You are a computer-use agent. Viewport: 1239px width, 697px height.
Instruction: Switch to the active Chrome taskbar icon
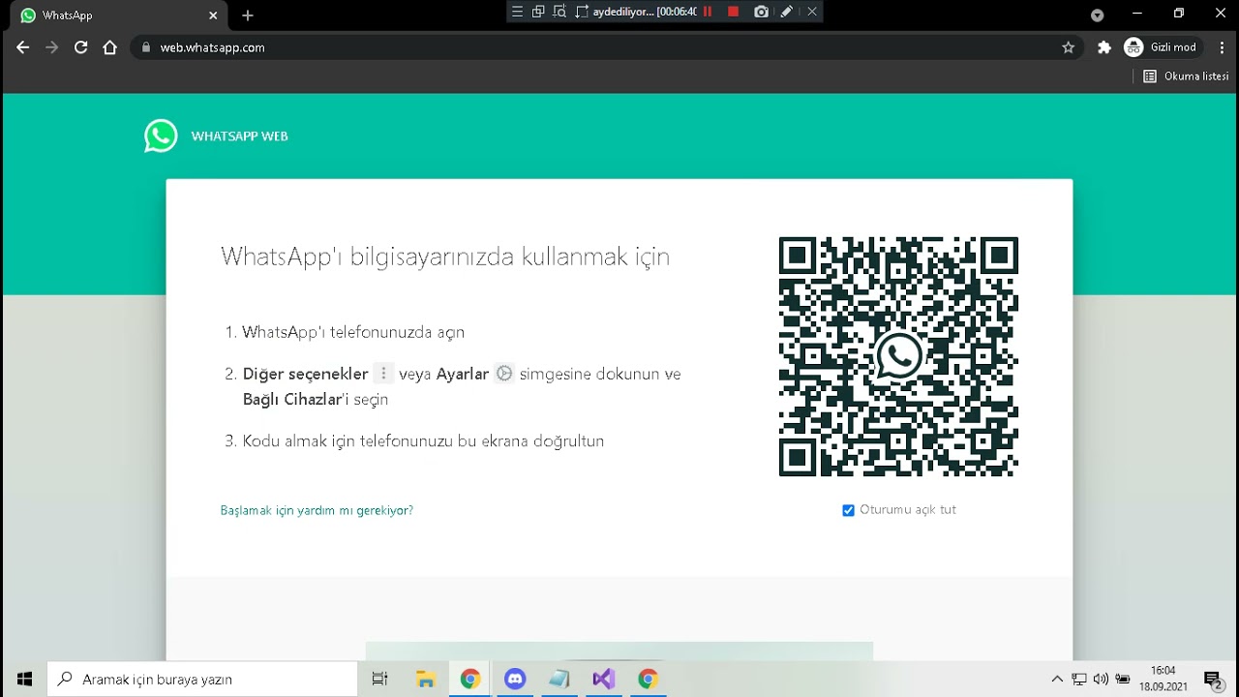click(470, 679)
